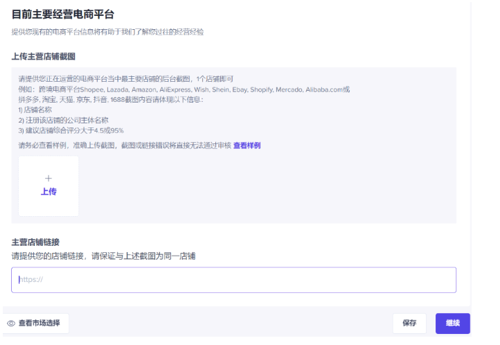500x345 pixels.
Task: Click the 目前主要经营电商平台 page heading
Action: [63, 14]
